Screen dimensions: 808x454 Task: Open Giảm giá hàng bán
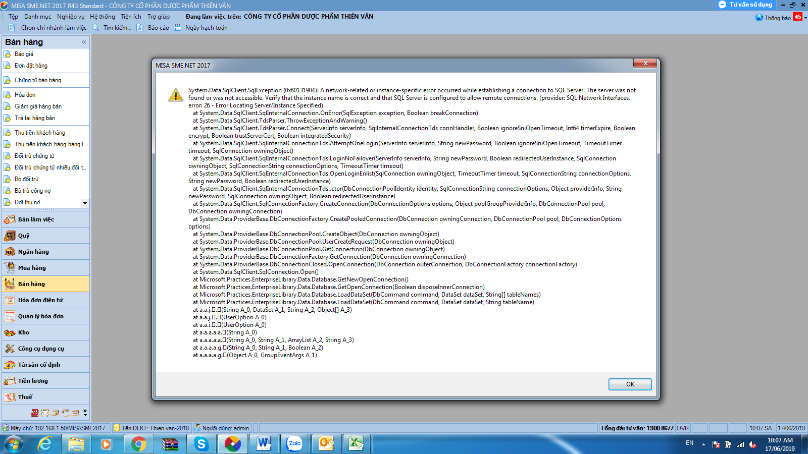38,106
